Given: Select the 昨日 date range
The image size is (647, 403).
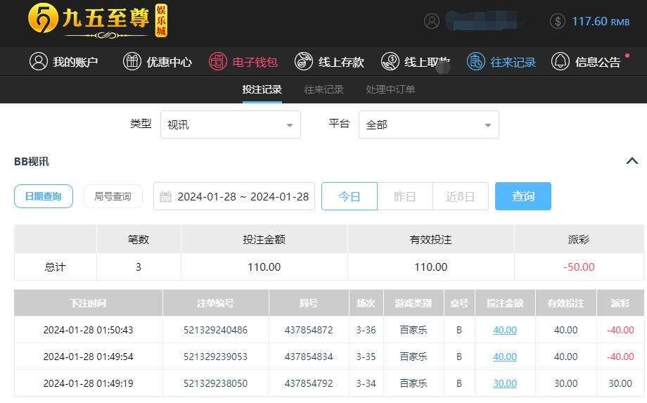Looking at the screenshot, I should (x=405, y=196).
